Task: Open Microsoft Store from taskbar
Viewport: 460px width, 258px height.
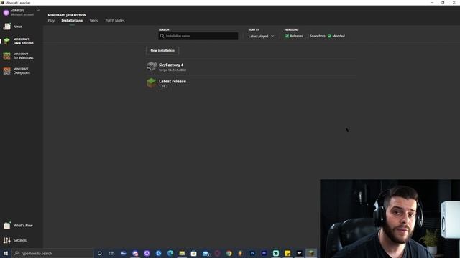Action: click(193, 253)
